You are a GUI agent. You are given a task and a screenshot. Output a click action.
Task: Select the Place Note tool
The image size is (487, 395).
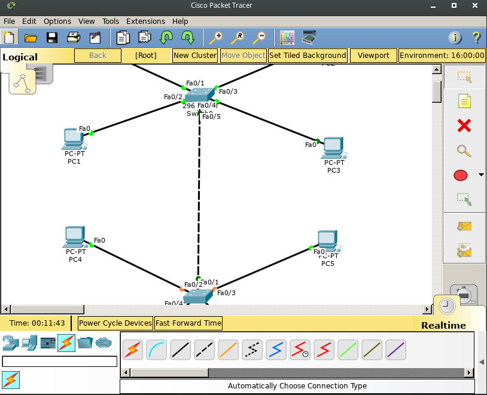(464, 101)
